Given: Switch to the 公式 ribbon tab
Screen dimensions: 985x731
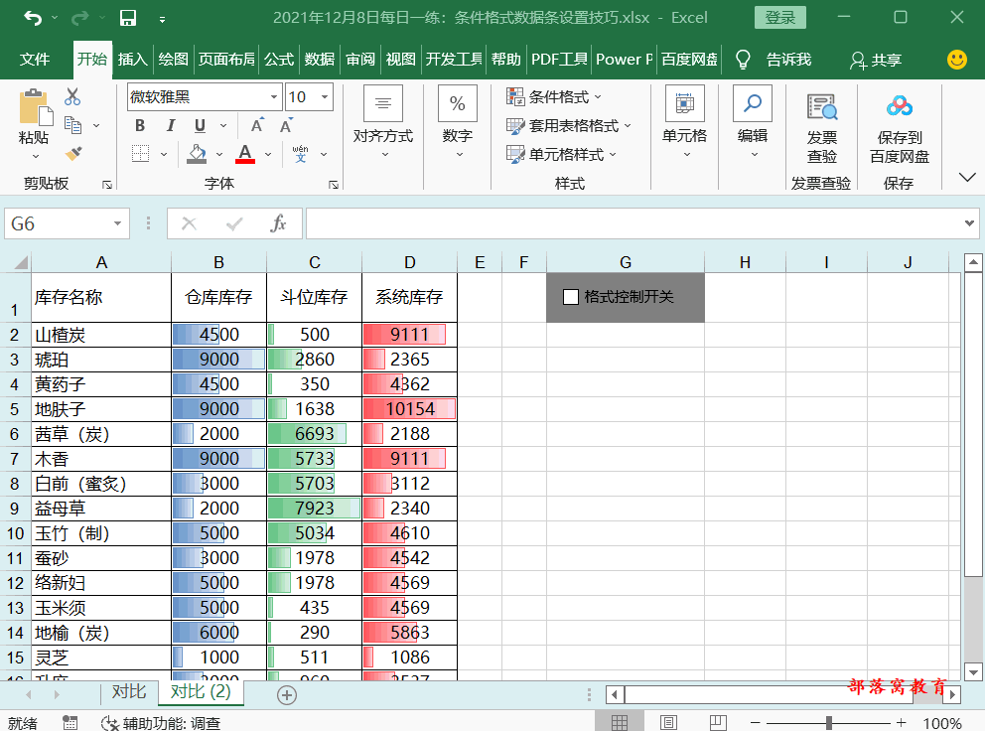Looking at the screenshot, I should pos(279,60).
